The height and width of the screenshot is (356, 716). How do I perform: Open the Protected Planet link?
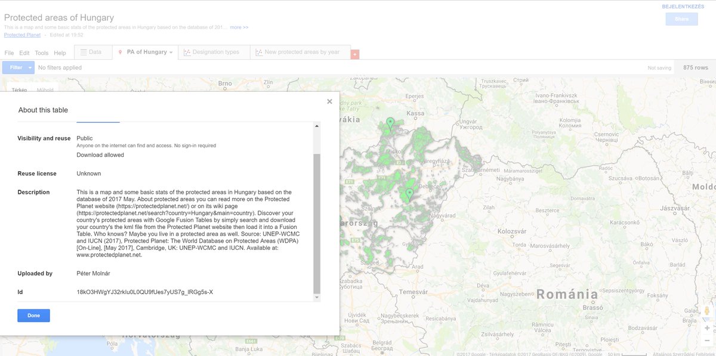click(x=22, y=35)
